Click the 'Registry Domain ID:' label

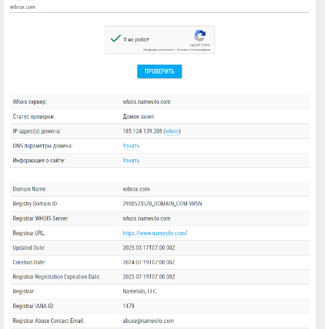pyautogui.click(x=36, y=204)
